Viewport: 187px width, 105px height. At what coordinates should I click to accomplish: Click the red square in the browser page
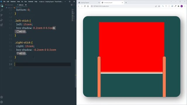point(131,47)
